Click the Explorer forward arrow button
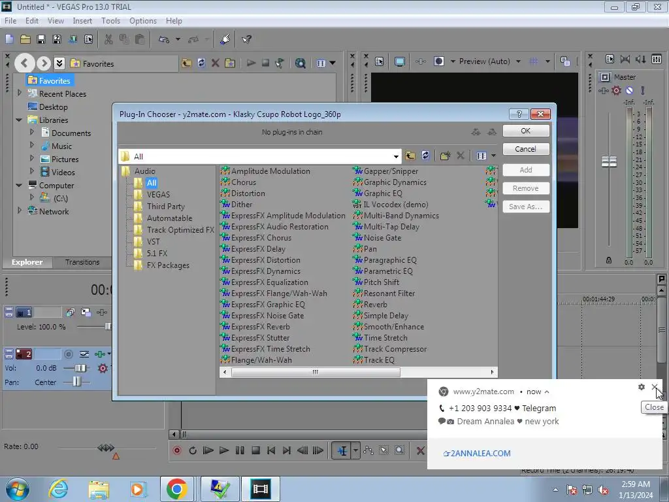 pos(44,63)
